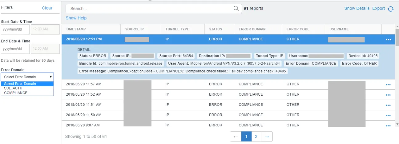The height and width of the screenshot is (144, 399).
Task: Set the End Date field
Action: 15,48
